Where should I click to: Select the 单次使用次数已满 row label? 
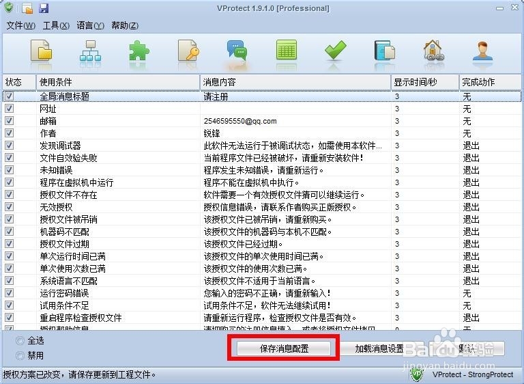coord(73,269)
